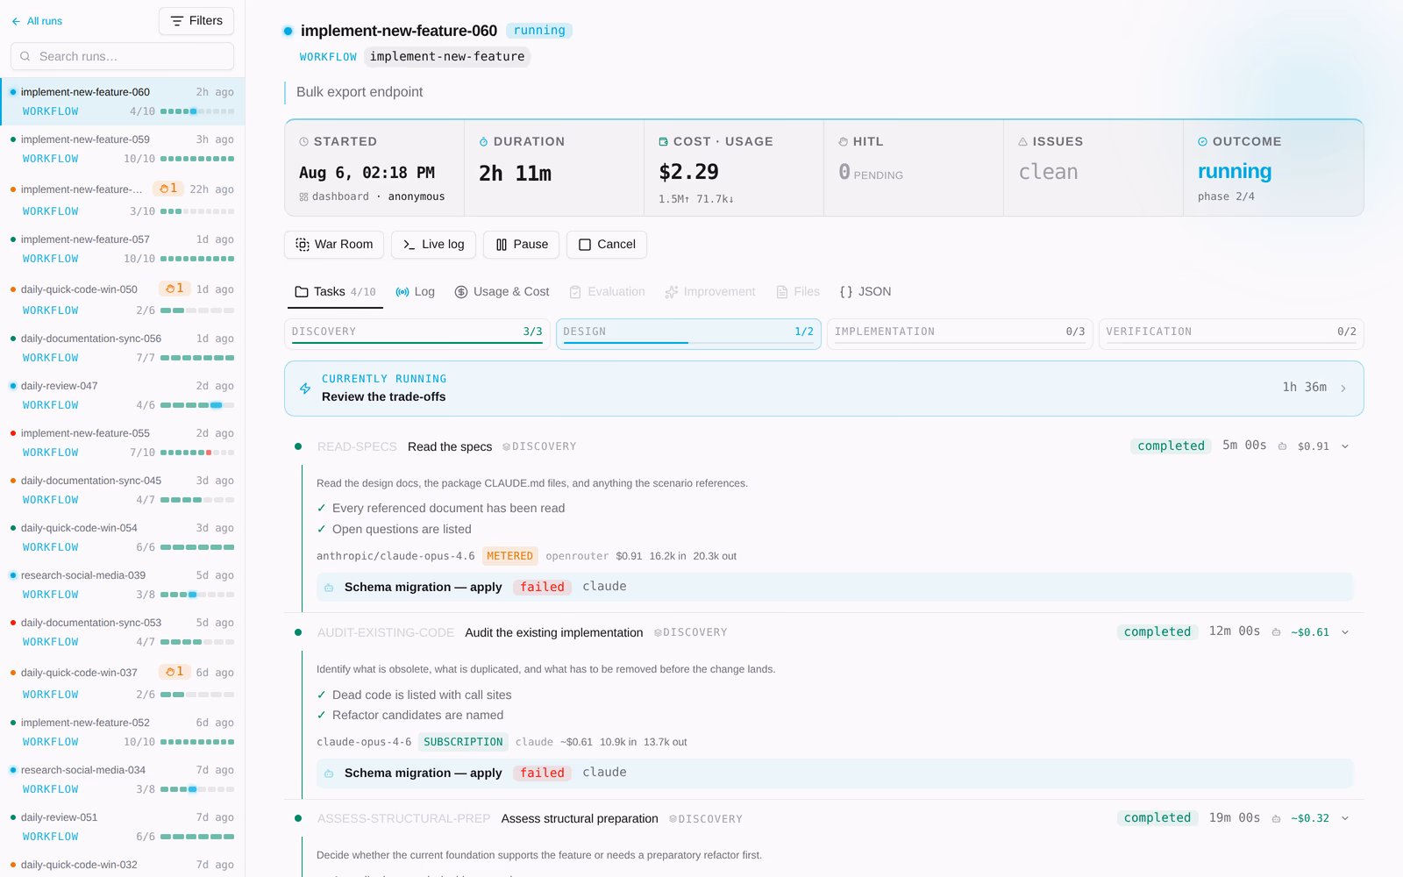1403x877 pixels.
Task: Open run daily-review-051
Action: [122, 827]
